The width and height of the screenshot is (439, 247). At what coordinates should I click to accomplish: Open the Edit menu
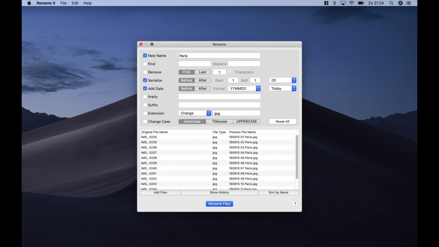(75, 3)
